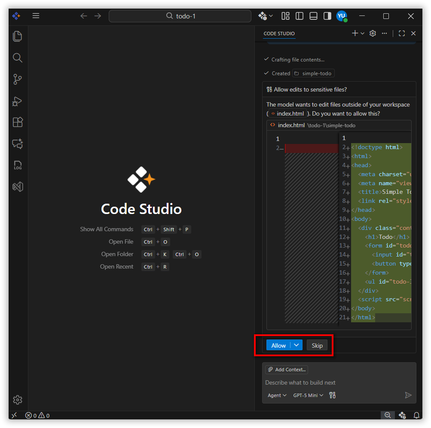Open the Chat view in activity bar
This screenshot has width=431, height=428.
pos(17,144)
